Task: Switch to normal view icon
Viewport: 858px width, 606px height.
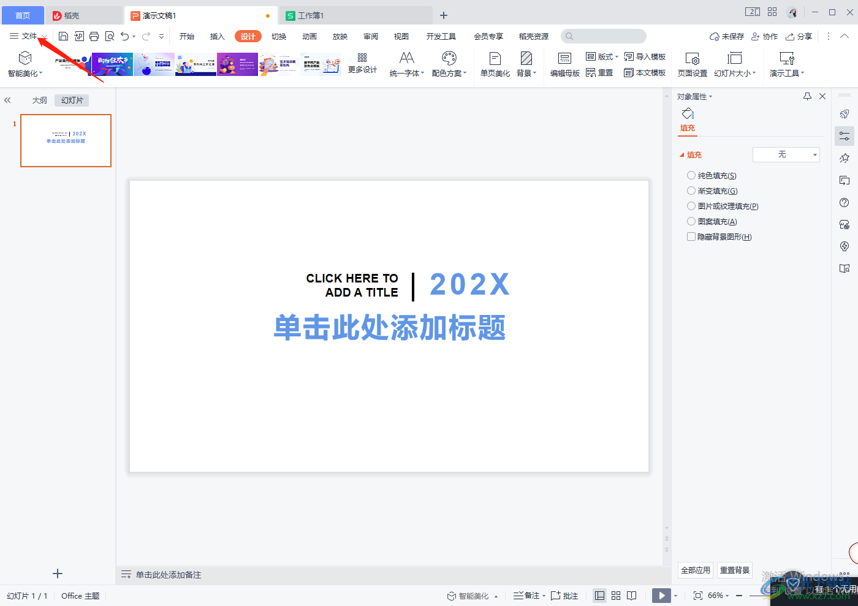Action: coord(600,596)
